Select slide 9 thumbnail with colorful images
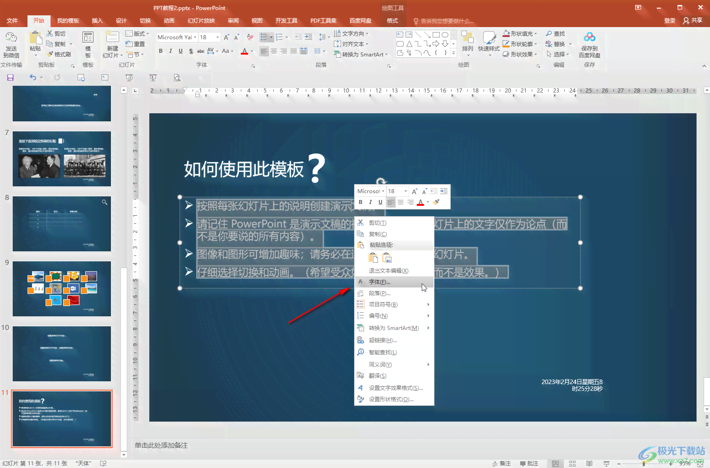Screen dimensions: 710x468 point(62,289)
